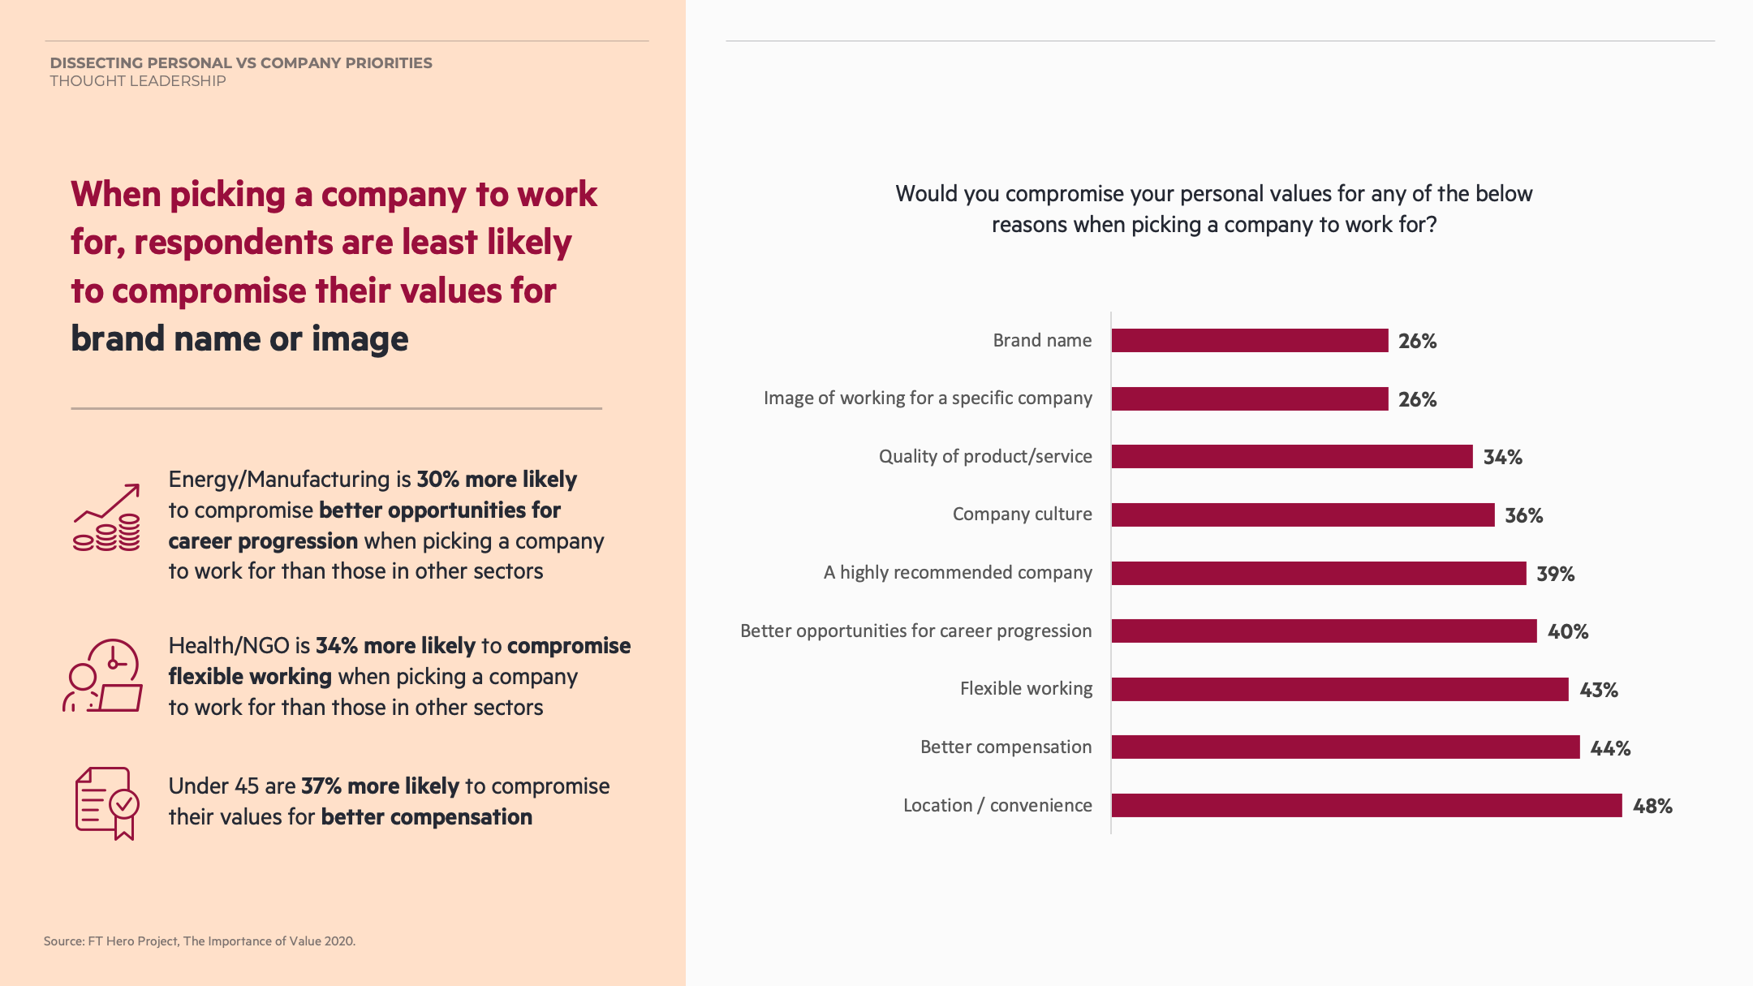Select the 'Dissecting Personal vs Company Priorities' header
Image resolution: width=1753 pixels, height=986 pixels.
click(x=241, y=63)
